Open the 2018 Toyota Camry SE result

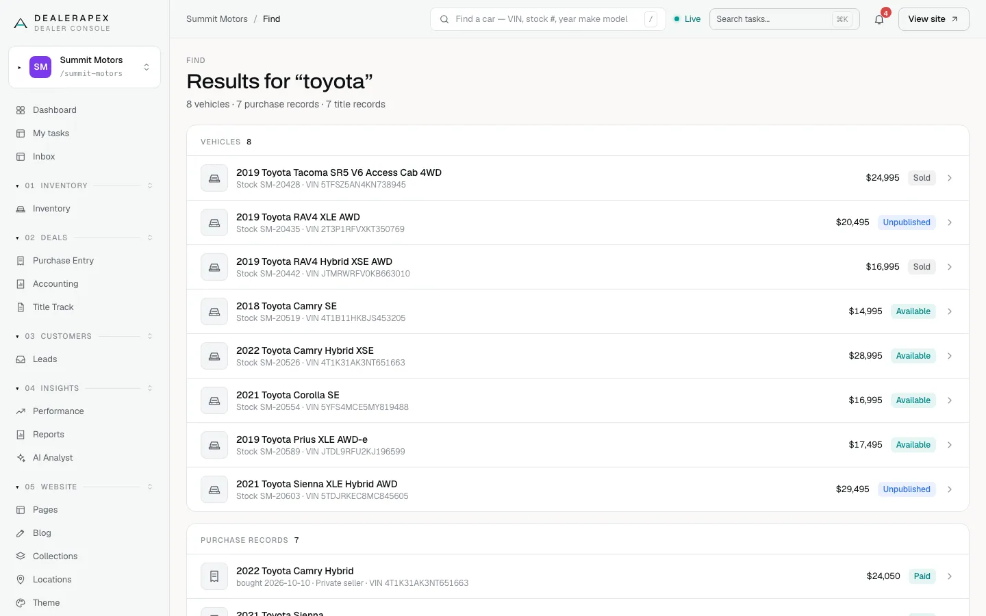[577, 311]
